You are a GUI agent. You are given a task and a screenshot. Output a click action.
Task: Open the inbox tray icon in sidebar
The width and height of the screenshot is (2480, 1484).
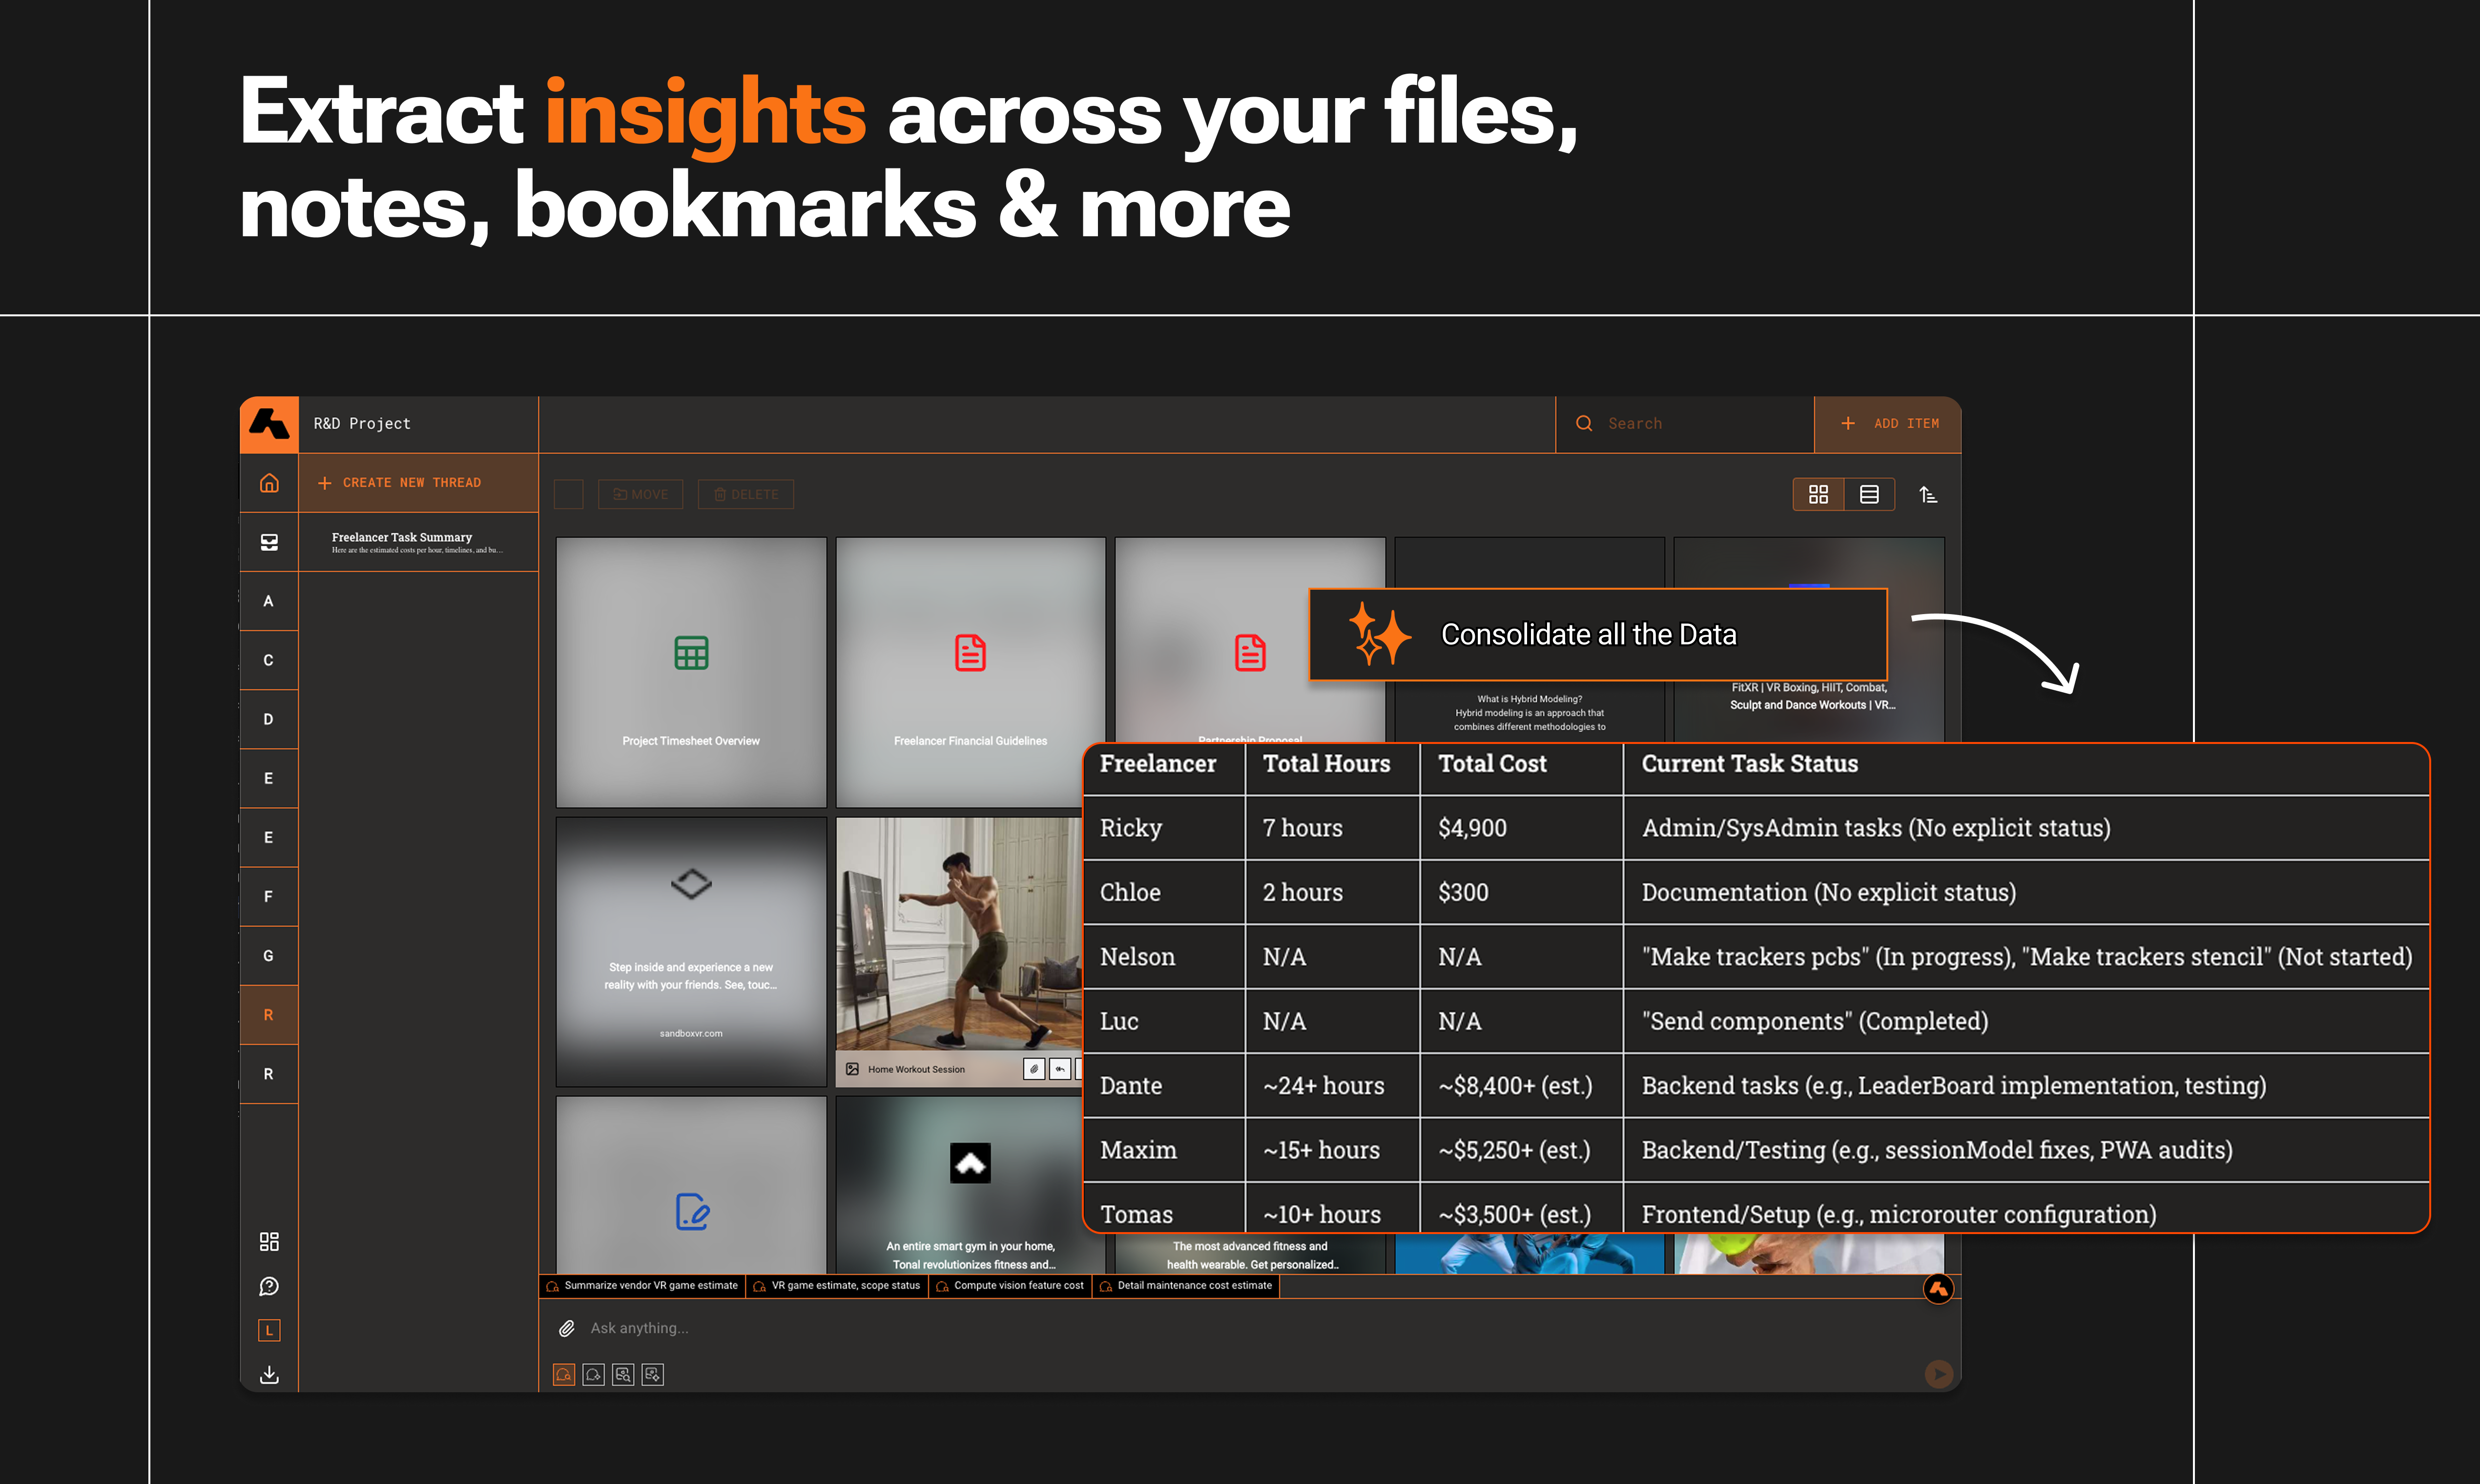click(269, 542)
